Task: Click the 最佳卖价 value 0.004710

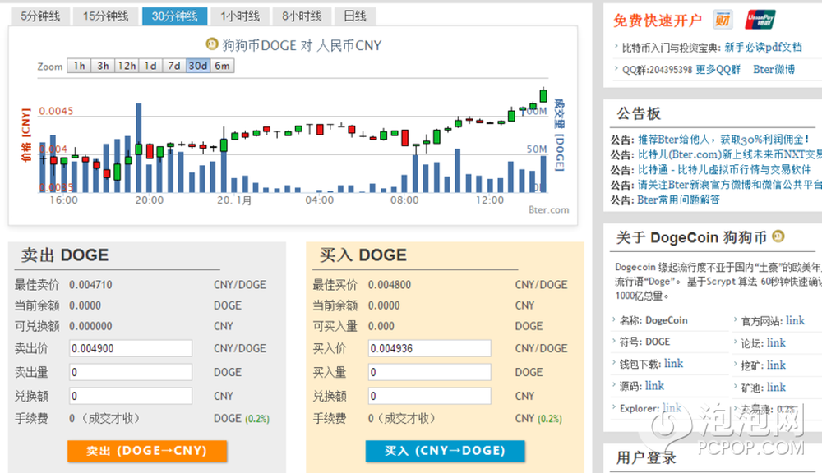Action: pos(90,285)
